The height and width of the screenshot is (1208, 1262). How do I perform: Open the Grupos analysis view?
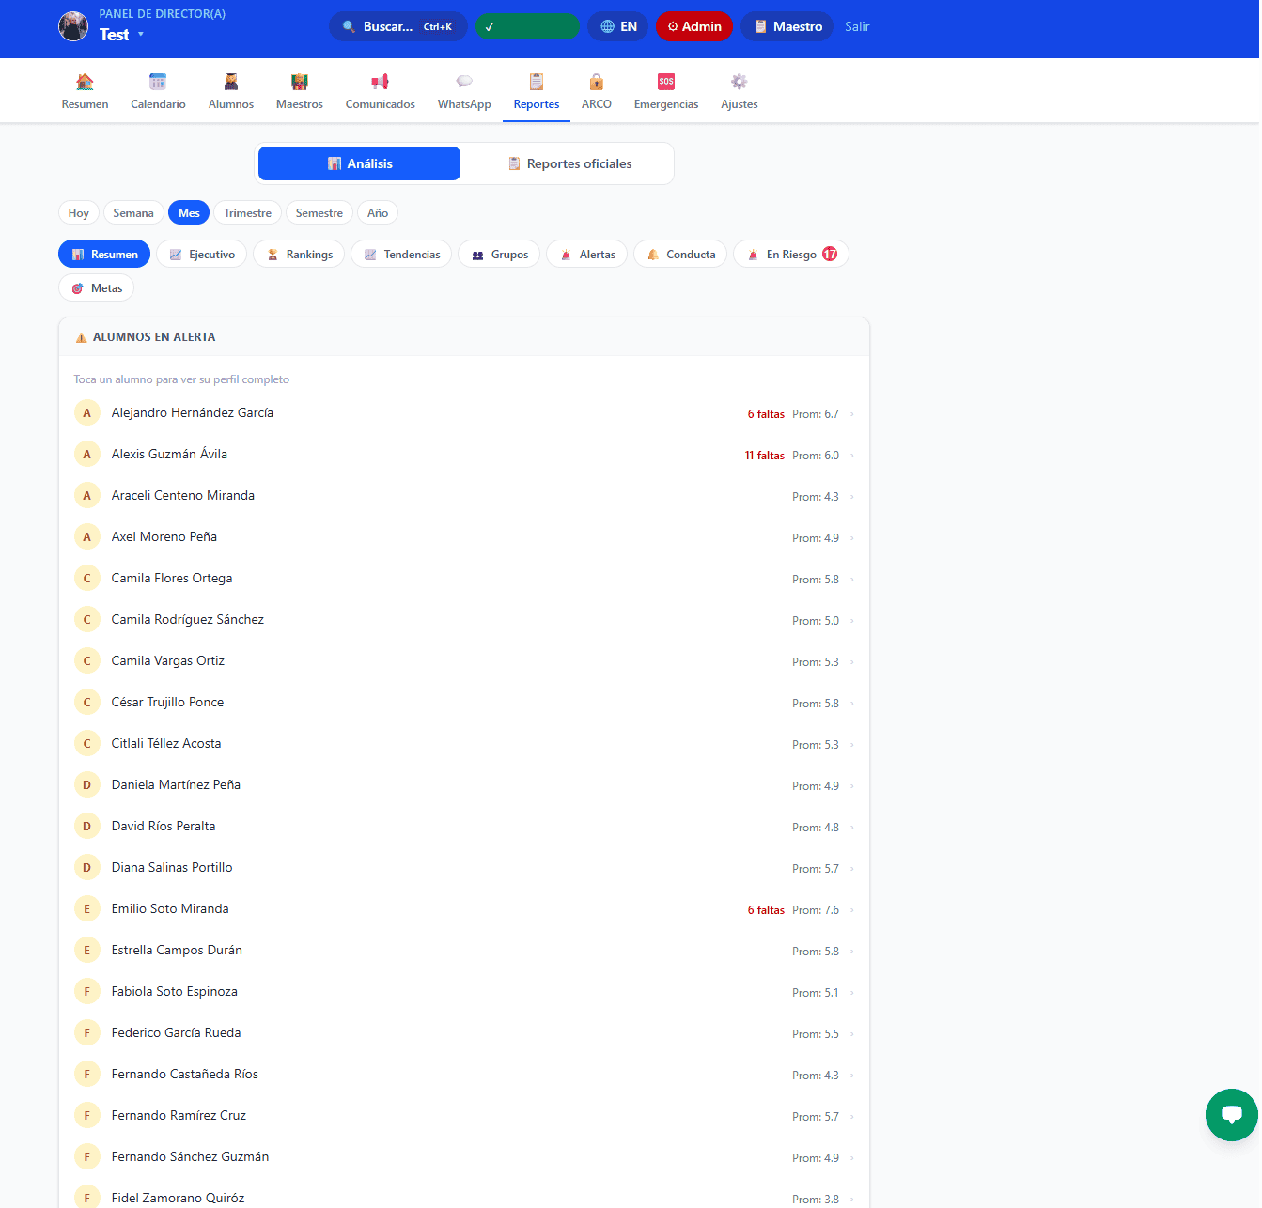(x=499, y=255)
